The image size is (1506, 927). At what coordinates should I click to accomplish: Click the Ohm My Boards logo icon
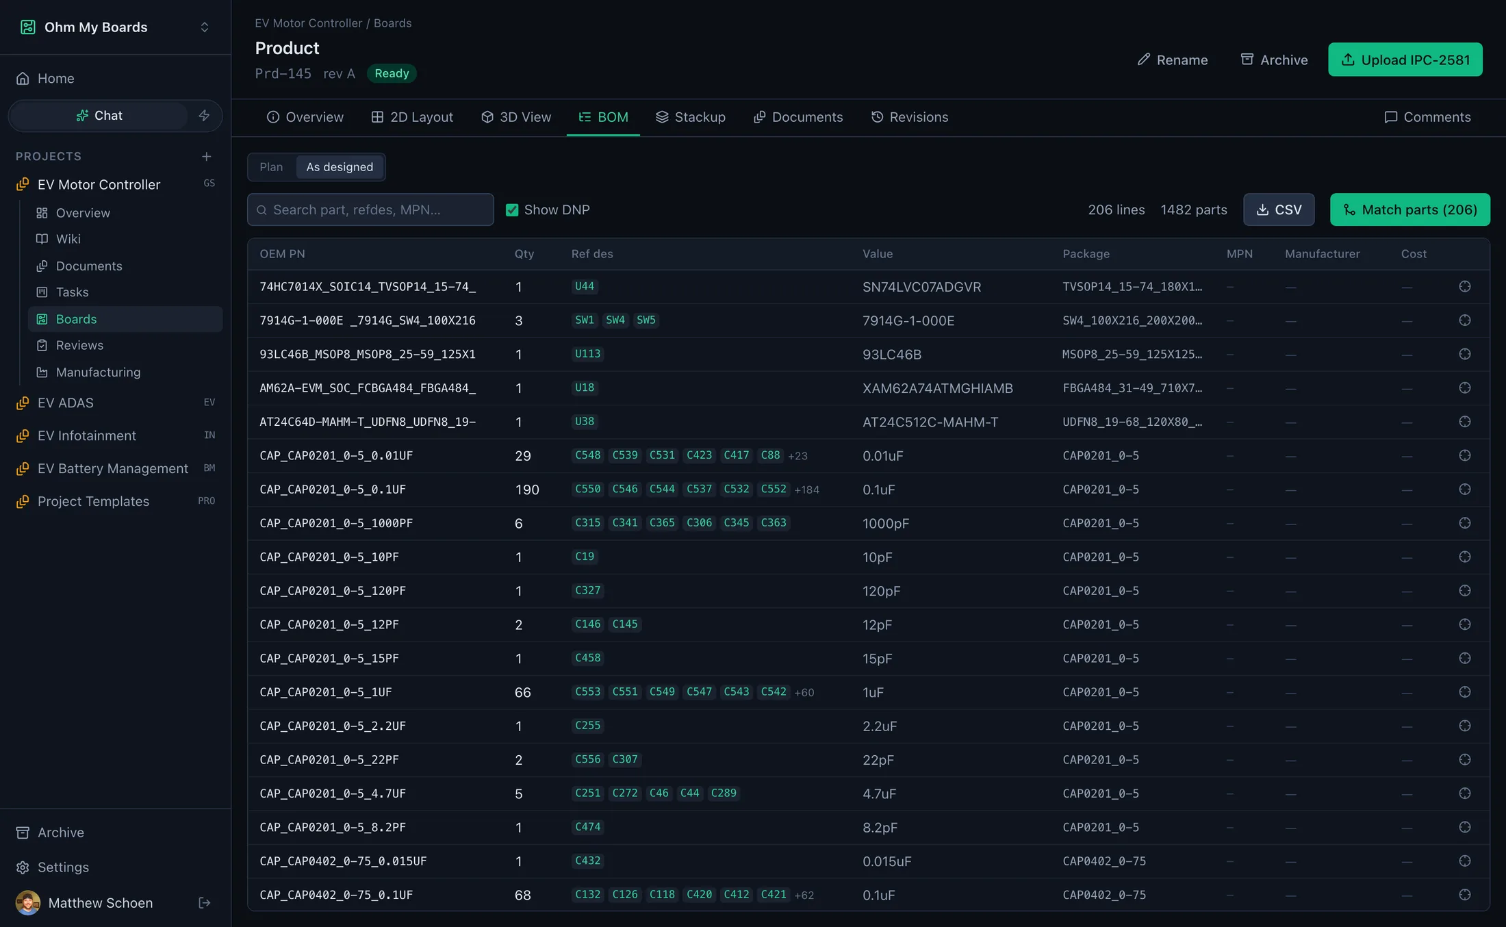click(x=27, y=27)
